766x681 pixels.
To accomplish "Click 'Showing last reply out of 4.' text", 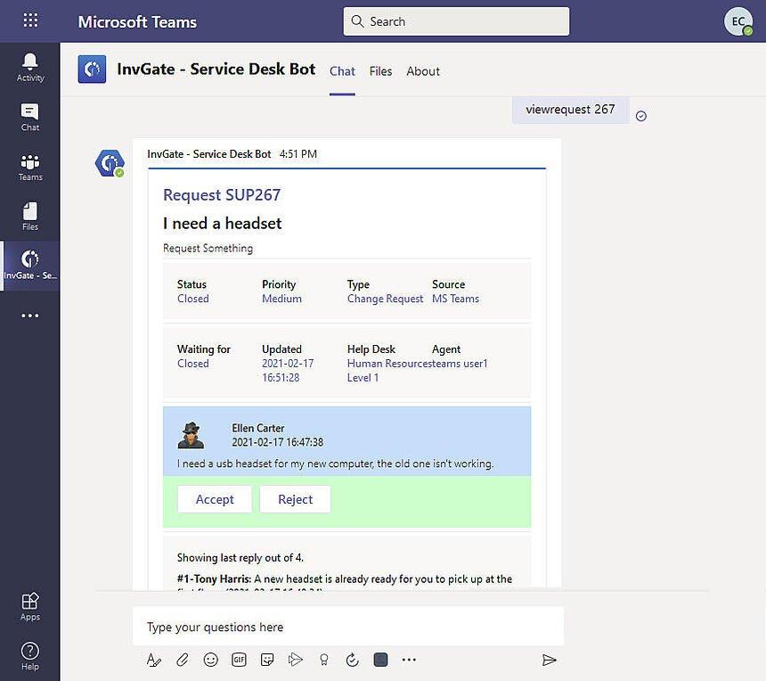I will tap(240, 558).
